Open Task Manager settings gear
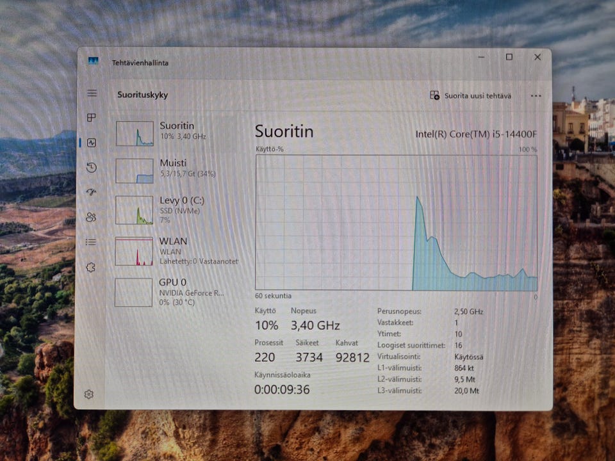Image resolution: width=615 pixels, height=461 pixels. coord(89,394)
